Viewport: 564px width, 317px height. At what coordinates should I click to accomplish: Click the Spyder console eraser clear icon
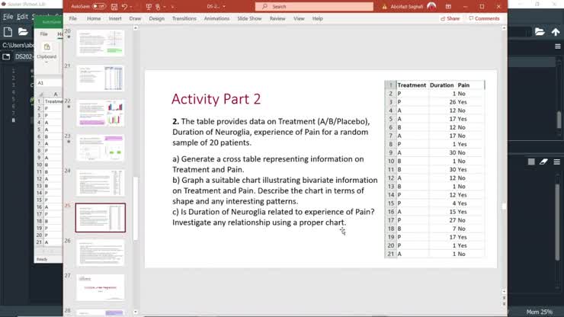coord(543,162)
